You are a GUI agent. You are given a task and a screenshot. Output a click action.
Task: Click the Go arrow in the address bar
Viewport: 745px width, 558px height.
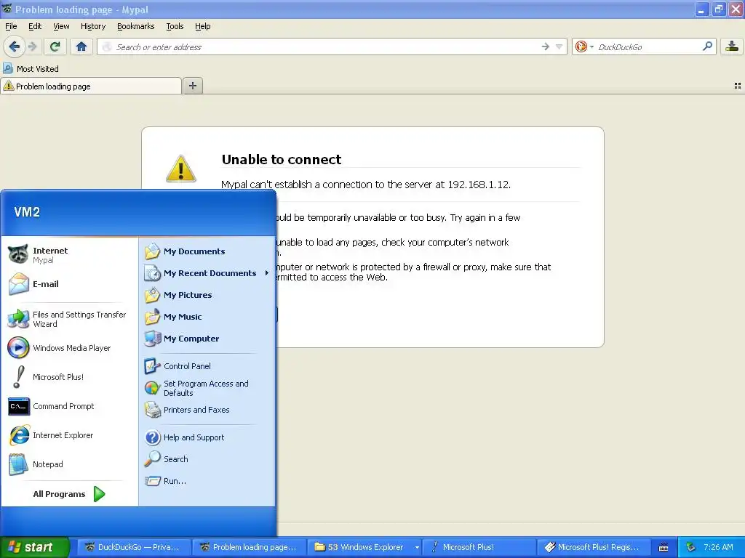coord(546,46)
